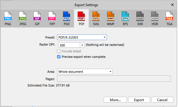Click the Estimated File Size value 377.91 kB
This screenshot has height=107, width=178.
(x=63, y=85)
